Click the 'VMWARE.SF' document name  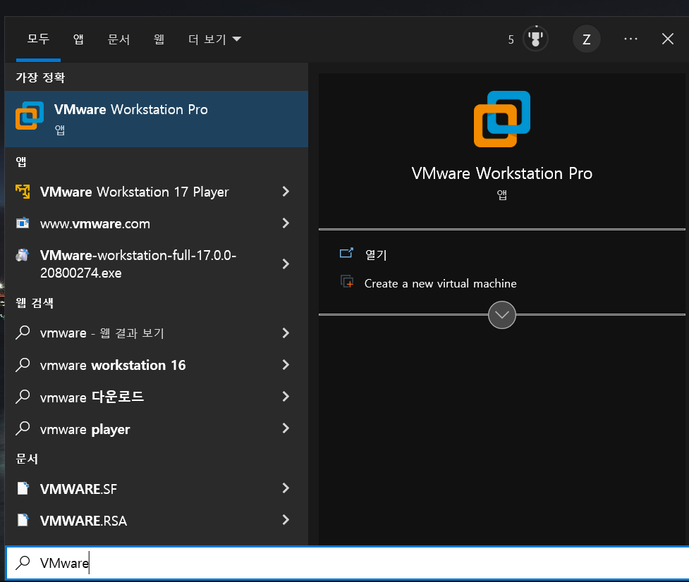(79, 489)
